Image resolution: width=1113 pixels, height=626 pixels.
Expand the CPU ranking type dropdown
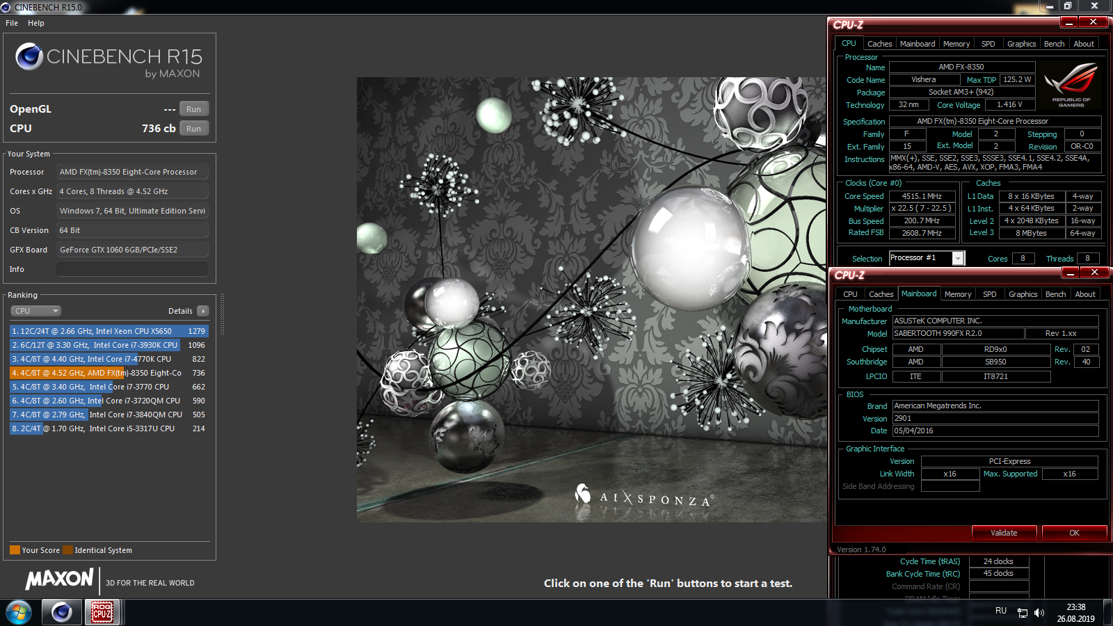tap(35, 311)
